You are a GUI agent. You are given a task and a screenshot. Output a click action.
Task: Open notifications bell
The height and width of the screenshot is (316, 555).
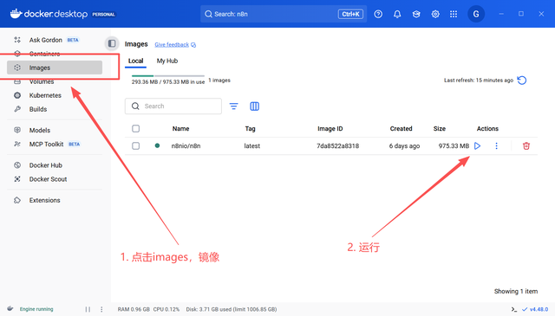[x=397, y=14]
